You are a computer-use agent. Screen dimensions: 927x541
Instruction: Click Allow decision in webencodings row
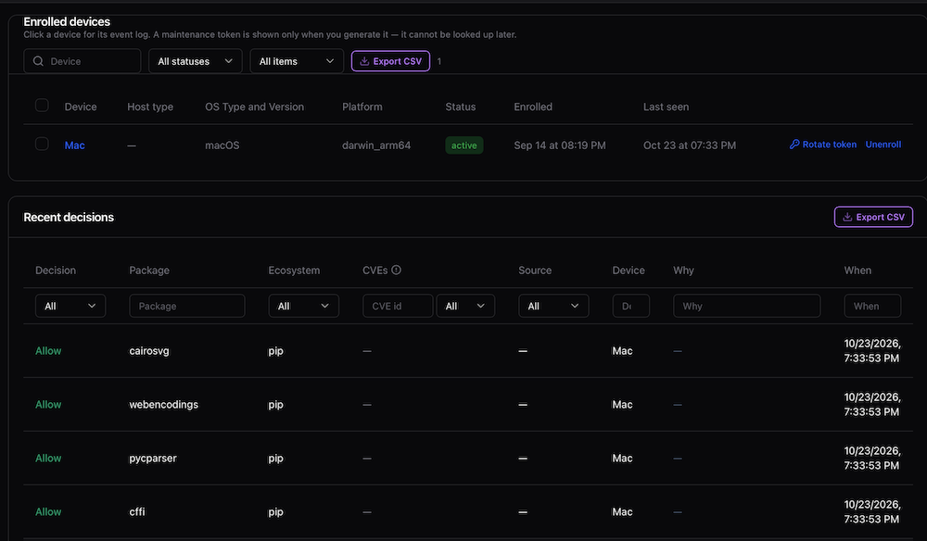[48, 405]
